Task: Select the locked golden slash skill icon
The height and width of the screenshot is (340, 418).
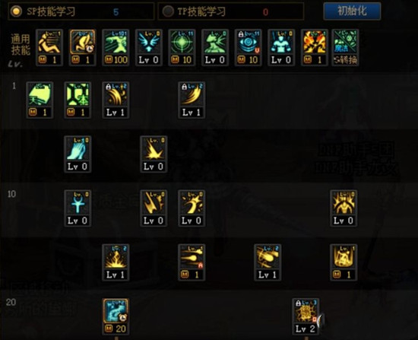Action: pos(192,100)
